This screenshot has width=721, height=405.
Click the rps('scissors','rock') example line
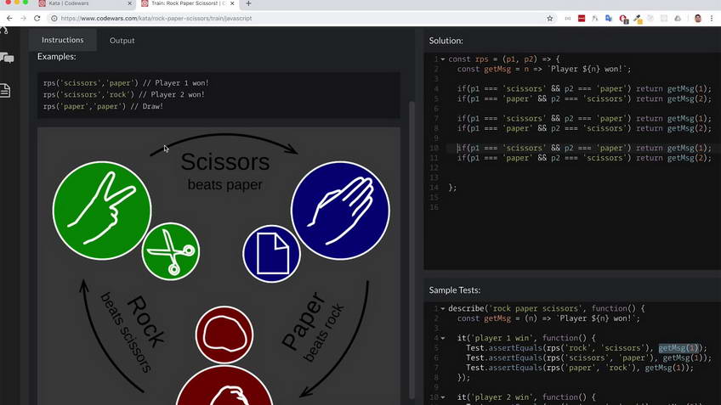coord(123,94)
